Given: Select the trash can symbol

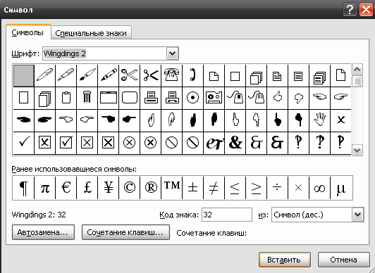Looking at the screenshot, I should [87, 98].
